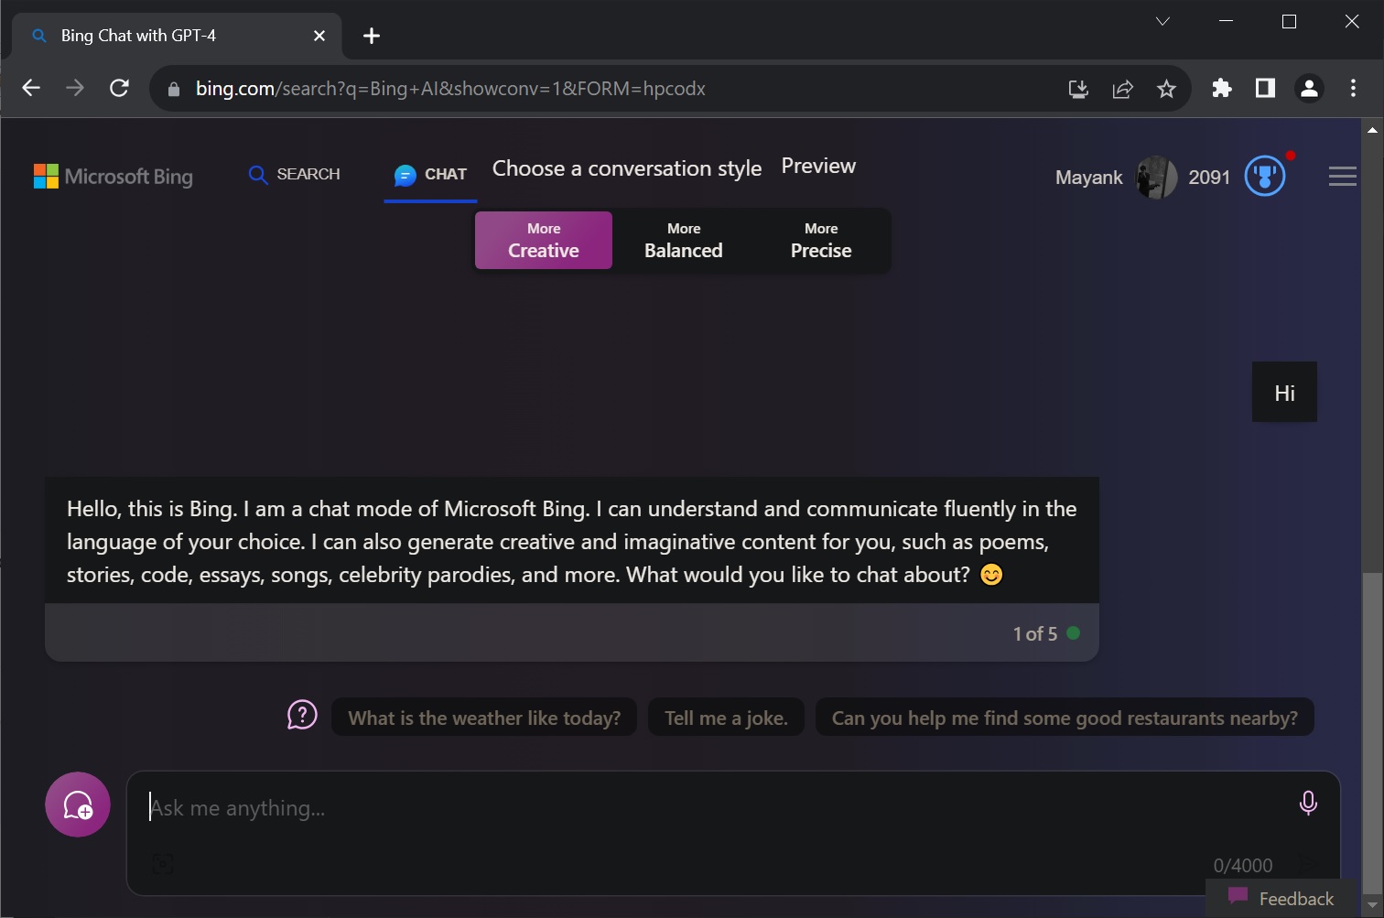This screenshot has width=1384, height=918.
Task: Click the New topic broom button
Action: (78, 805)
